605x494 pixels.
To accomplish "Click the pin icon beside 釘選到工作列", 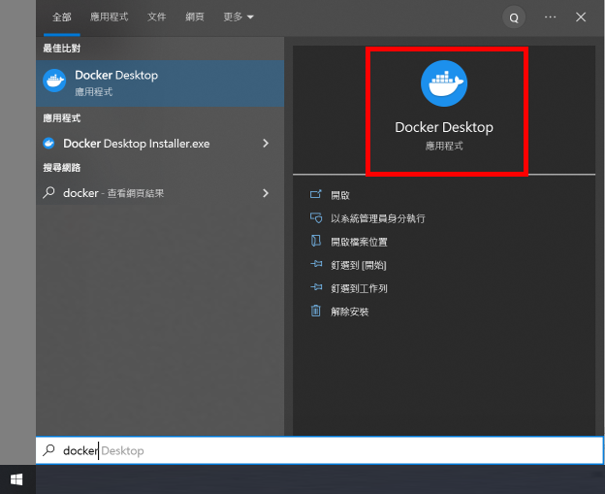I will tap(316, 287).
